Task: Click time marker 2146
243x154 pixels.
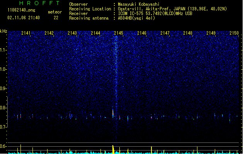Action: [142, 33]
